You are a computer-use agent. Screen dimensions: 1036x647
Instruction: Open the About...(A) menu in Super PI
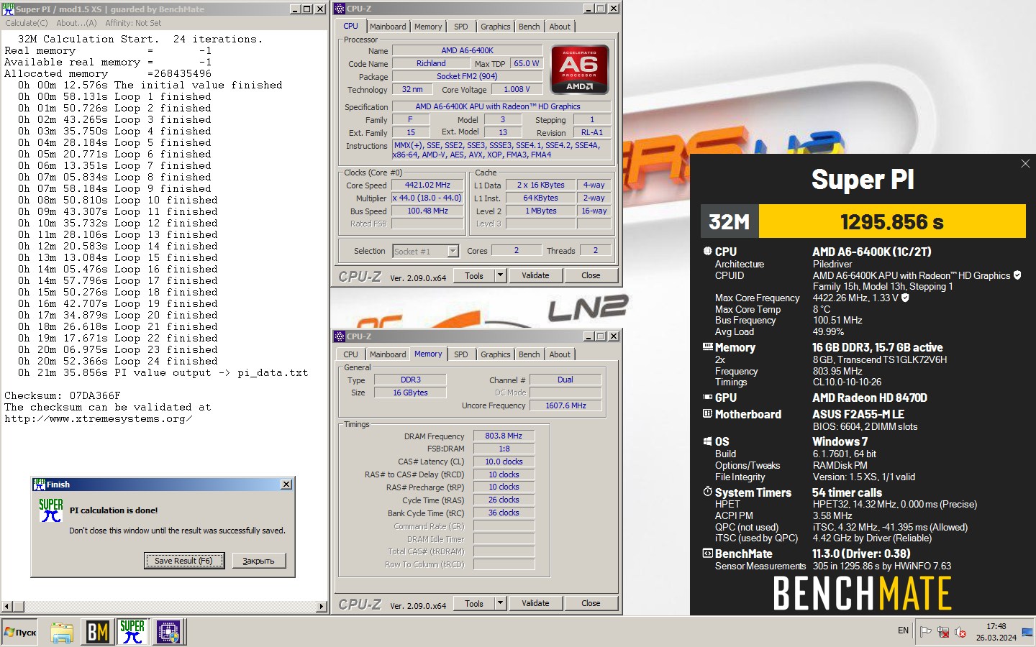click(76, 23)
